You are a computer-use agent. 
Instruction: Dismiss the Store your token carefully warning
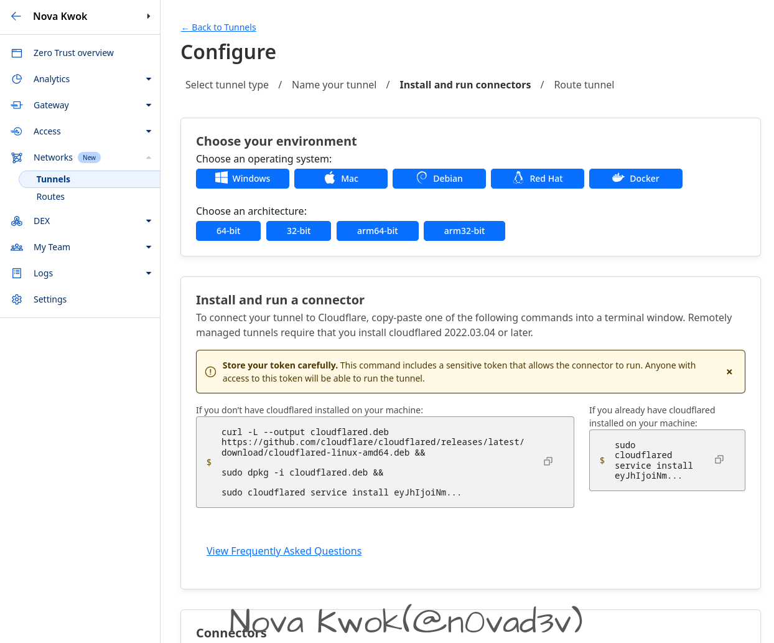[729, 372]
